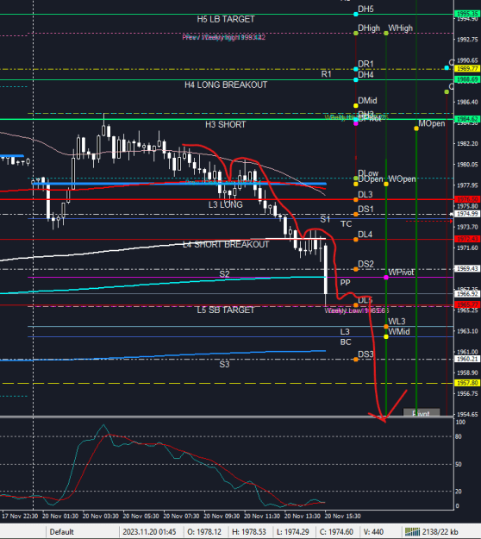
Task: Click the partially hidden Pivot button
Action: click(x=422, y=412)
